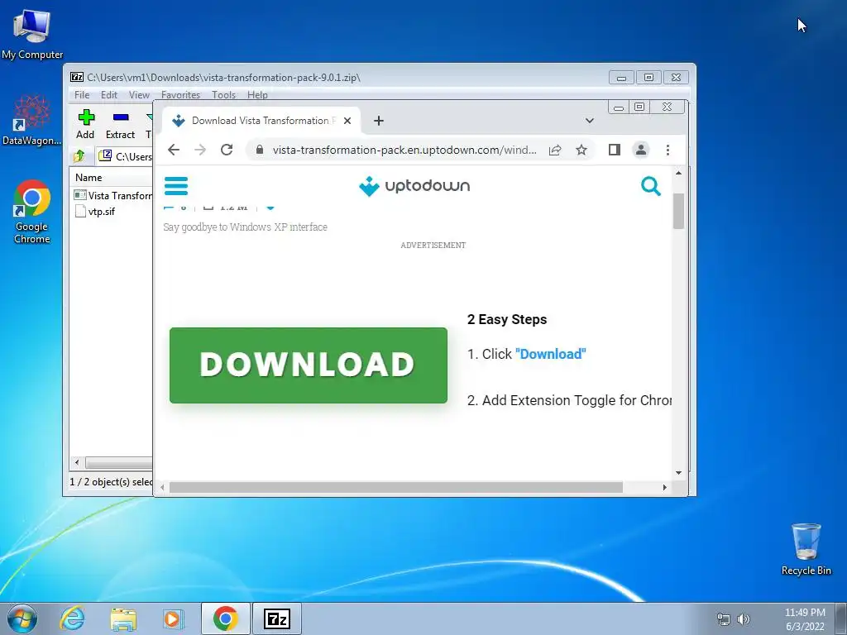Open the Windows Start menu
This screenshot has height=635, width=847.
pos(22,618)
